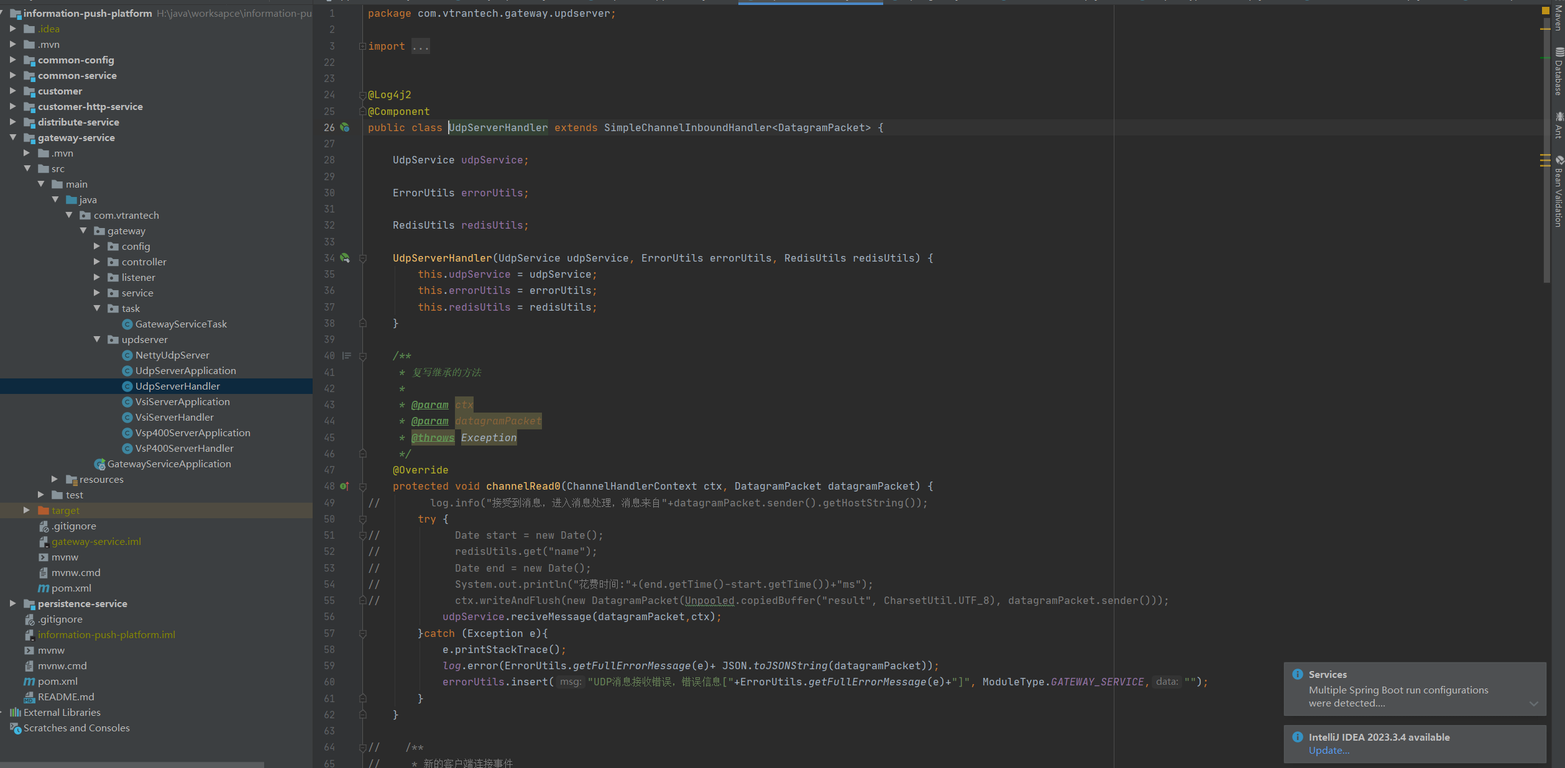This screenshot has width=1565, height=768.
Task: Expand the config package
Action: (96, 246)
